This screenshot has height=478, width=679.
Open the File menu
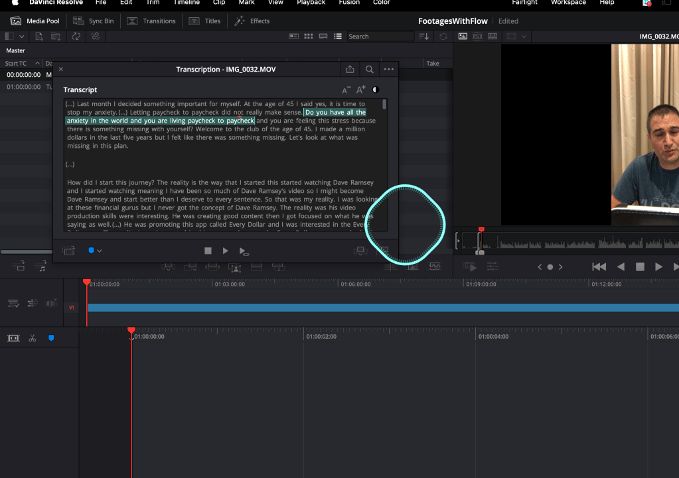point(101,3)
